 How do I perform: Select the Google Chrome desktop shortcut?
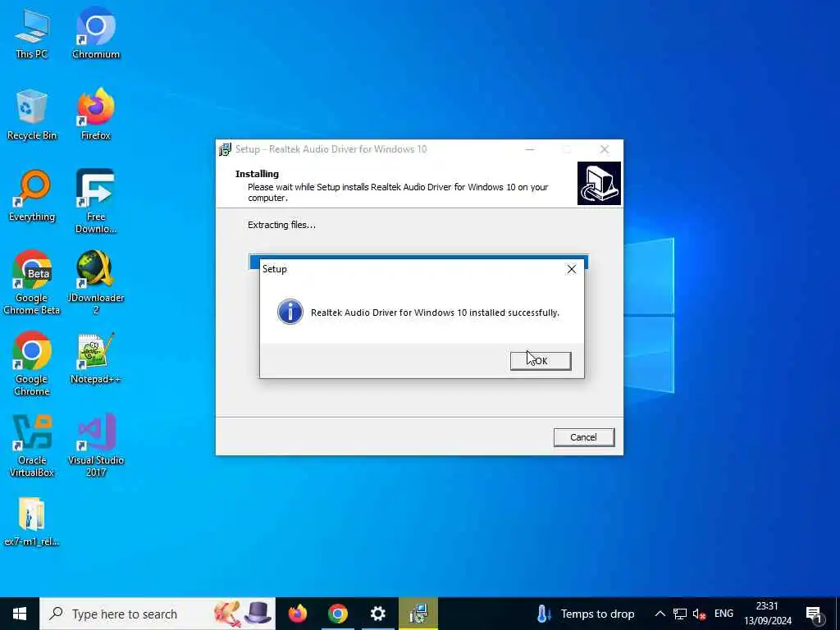click(32, 364)
